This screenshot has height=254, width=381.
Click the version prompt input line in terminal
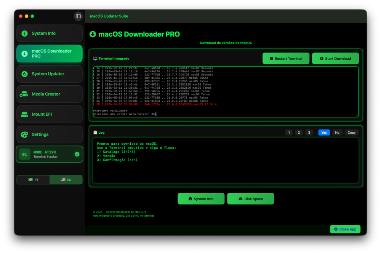pos(125,114)
